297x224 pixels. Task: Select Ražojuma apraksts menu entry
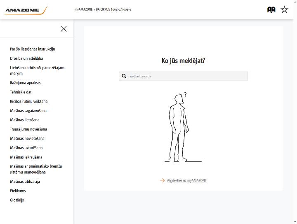click(25, 83)
